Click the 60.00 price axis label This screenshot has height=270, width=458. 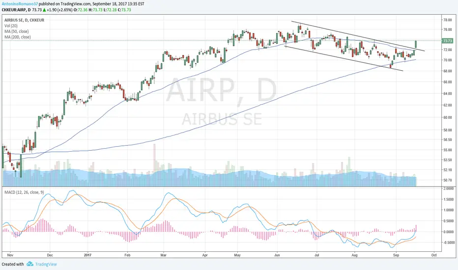click(x=448, y=118)
